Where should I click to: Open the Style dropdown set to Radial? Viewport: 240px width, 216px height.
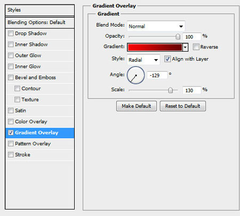(x=143, y=60)
